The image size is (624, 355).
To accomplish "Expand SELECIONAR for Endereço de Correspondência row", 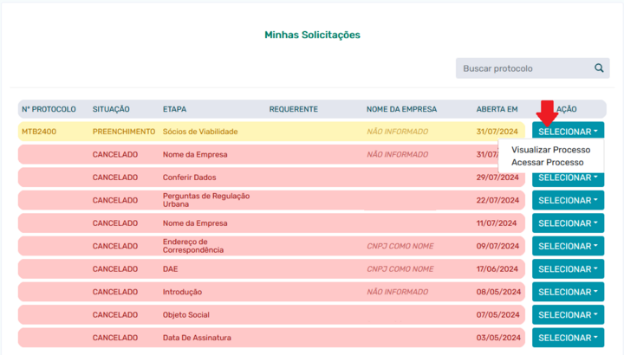I will 568,246.
